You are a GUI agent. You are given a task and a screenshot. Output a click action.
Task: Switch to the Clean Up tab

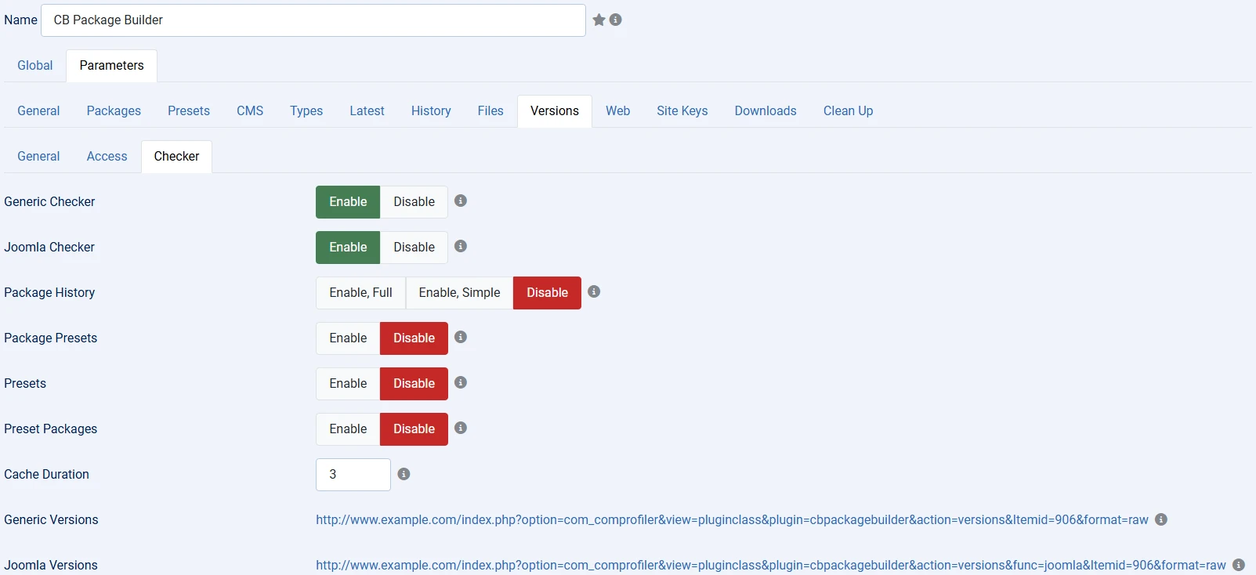coord(848,111)
